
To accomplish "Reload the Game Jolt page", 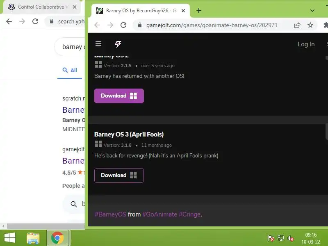I will click(123, 25).
